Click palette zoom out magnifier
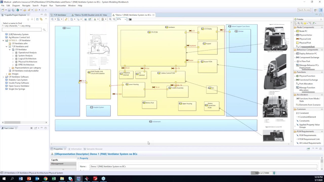The height and width of the screenshot is (182, 324). pyautogui.click(x=302, y=23)
